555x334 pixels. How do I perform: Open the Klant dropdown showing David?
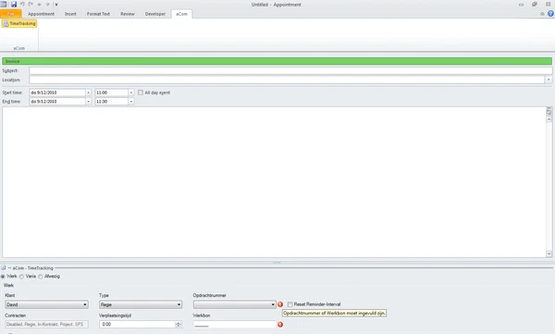tap(47, 304)
